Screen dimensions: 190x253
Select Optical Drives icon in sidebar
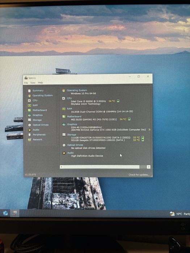pyautogui.click(x=29, y=125)
